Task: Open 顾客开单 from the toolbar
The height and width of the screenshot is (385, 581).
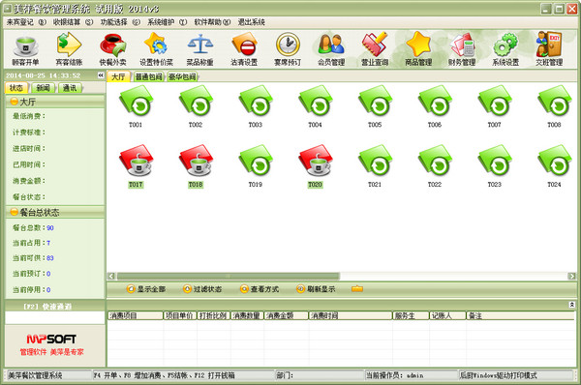Action: click(25, 49)
